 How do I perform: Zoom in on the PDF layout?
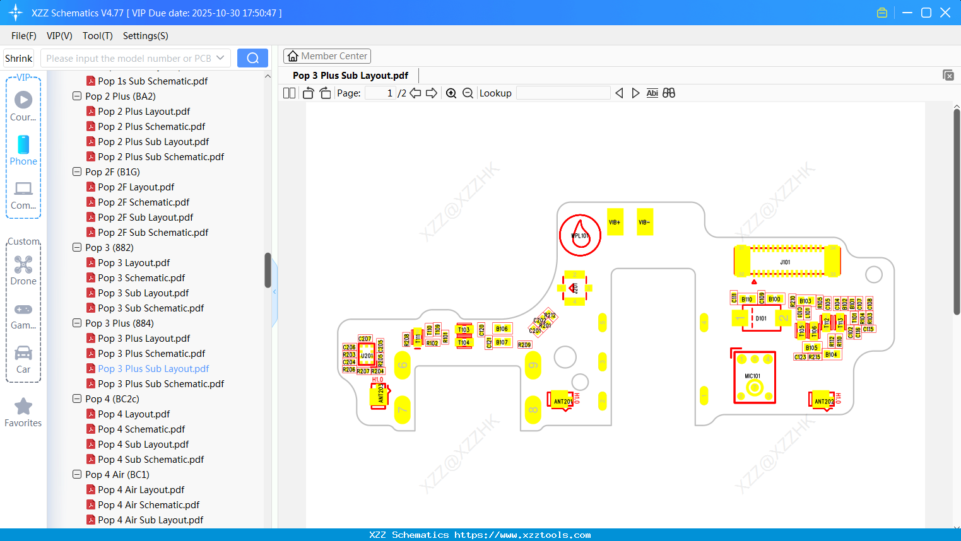451,93
